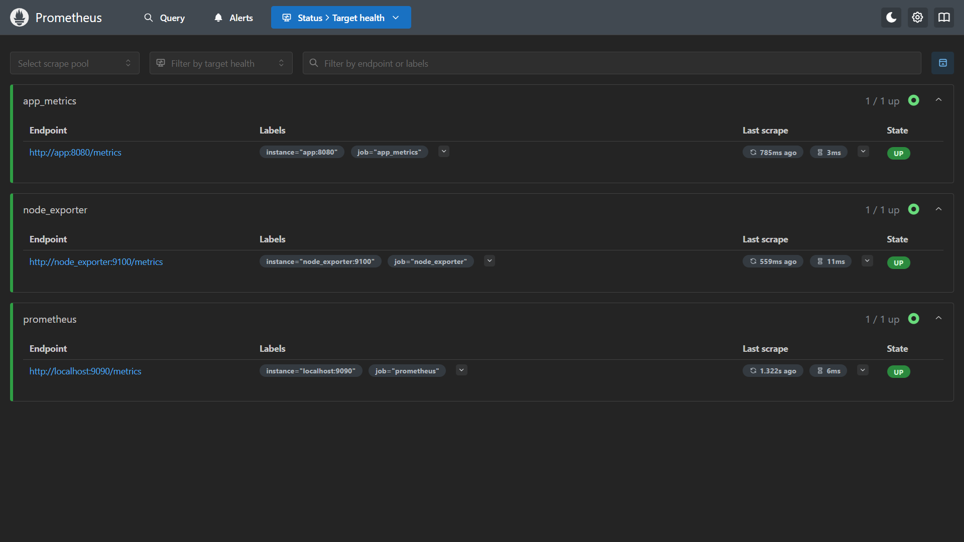This screenshot has height=542, width=964.
Task: Open the Query page
Action: 165,18
